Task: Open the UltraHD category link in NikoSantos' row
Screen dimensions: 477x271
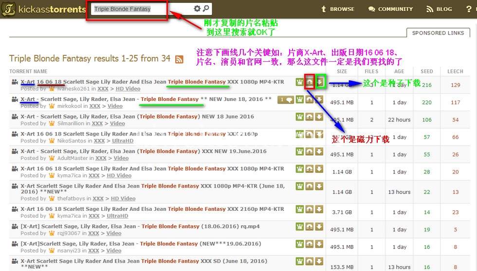Action: coord(123,140)
